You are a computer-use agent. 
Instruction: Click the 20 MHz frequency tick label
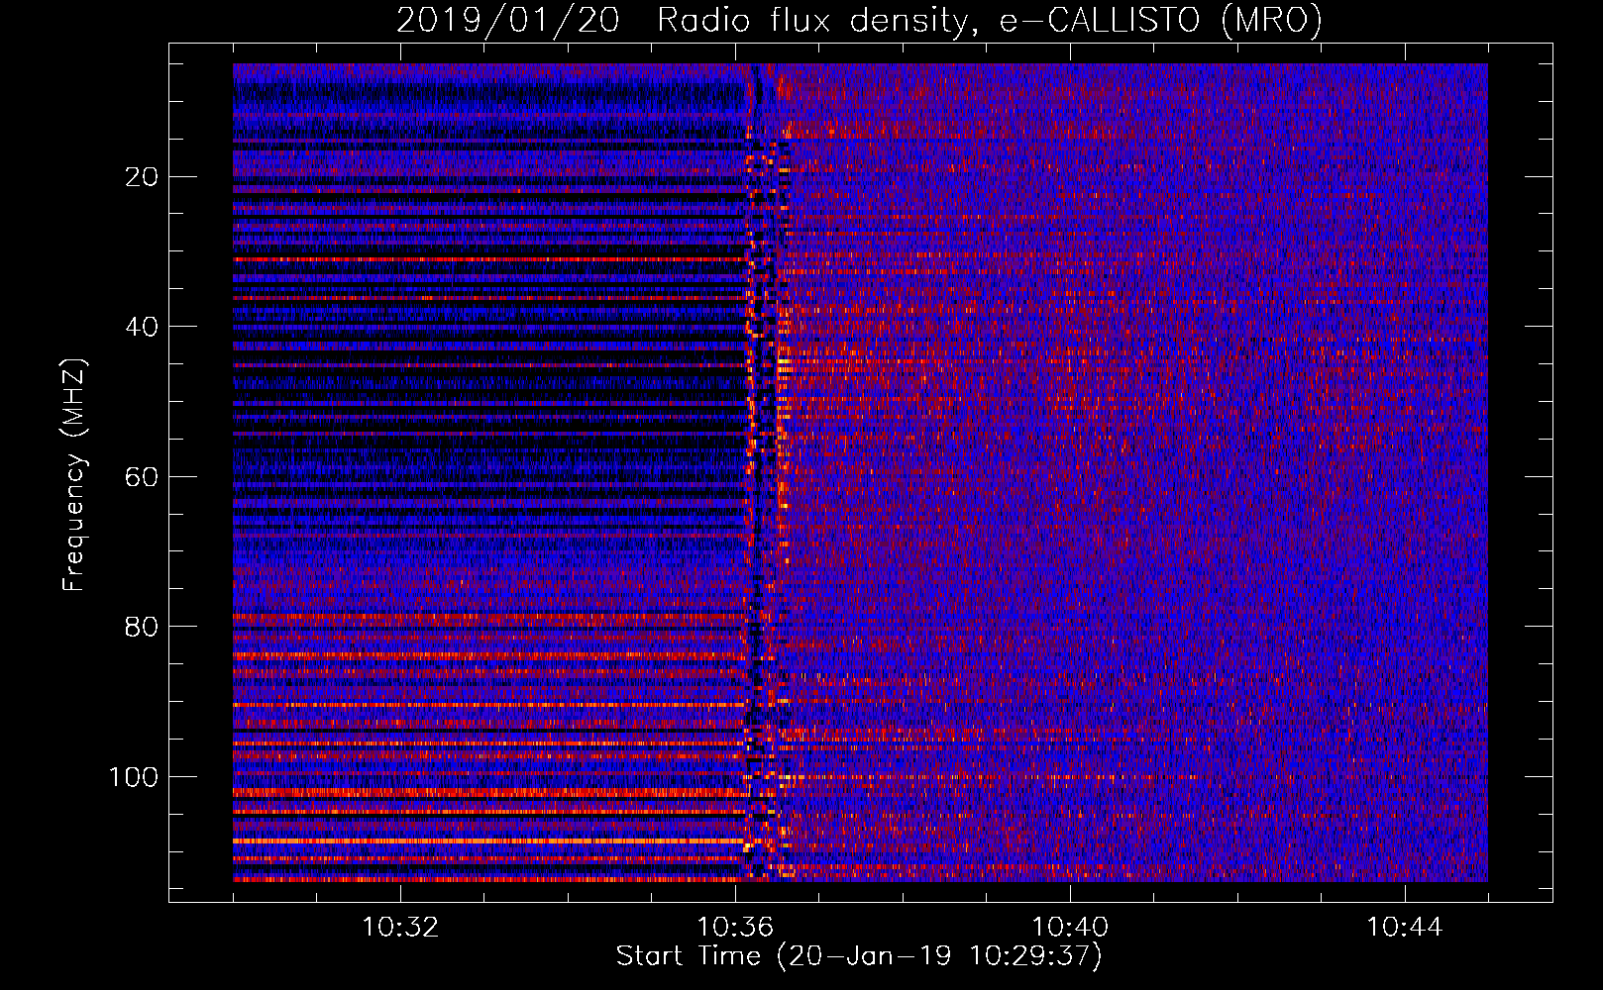(142, 177)
